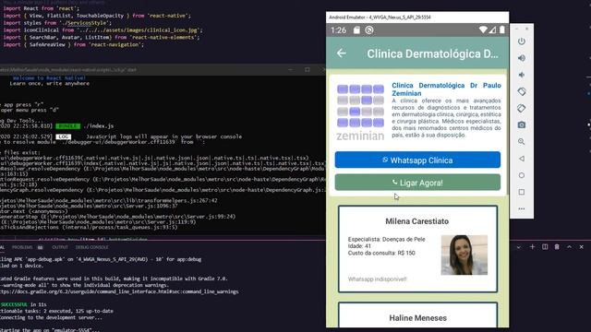Tap the header title 'Clínica Dermatológica D...'
Viewport: 591px width, 332px height.
click(x=433, y=53)
